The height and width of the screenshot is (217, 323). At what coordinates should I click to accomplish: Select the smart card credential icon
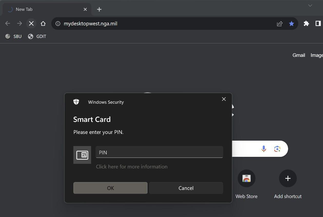[x=82, y=155]
